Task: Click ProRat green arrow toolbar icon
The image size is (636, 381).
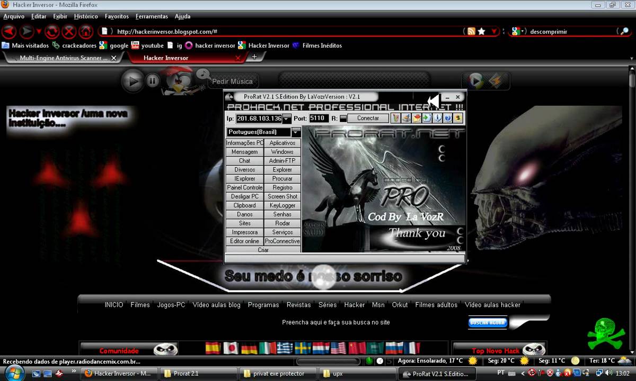Action: [x=427, y=118]
